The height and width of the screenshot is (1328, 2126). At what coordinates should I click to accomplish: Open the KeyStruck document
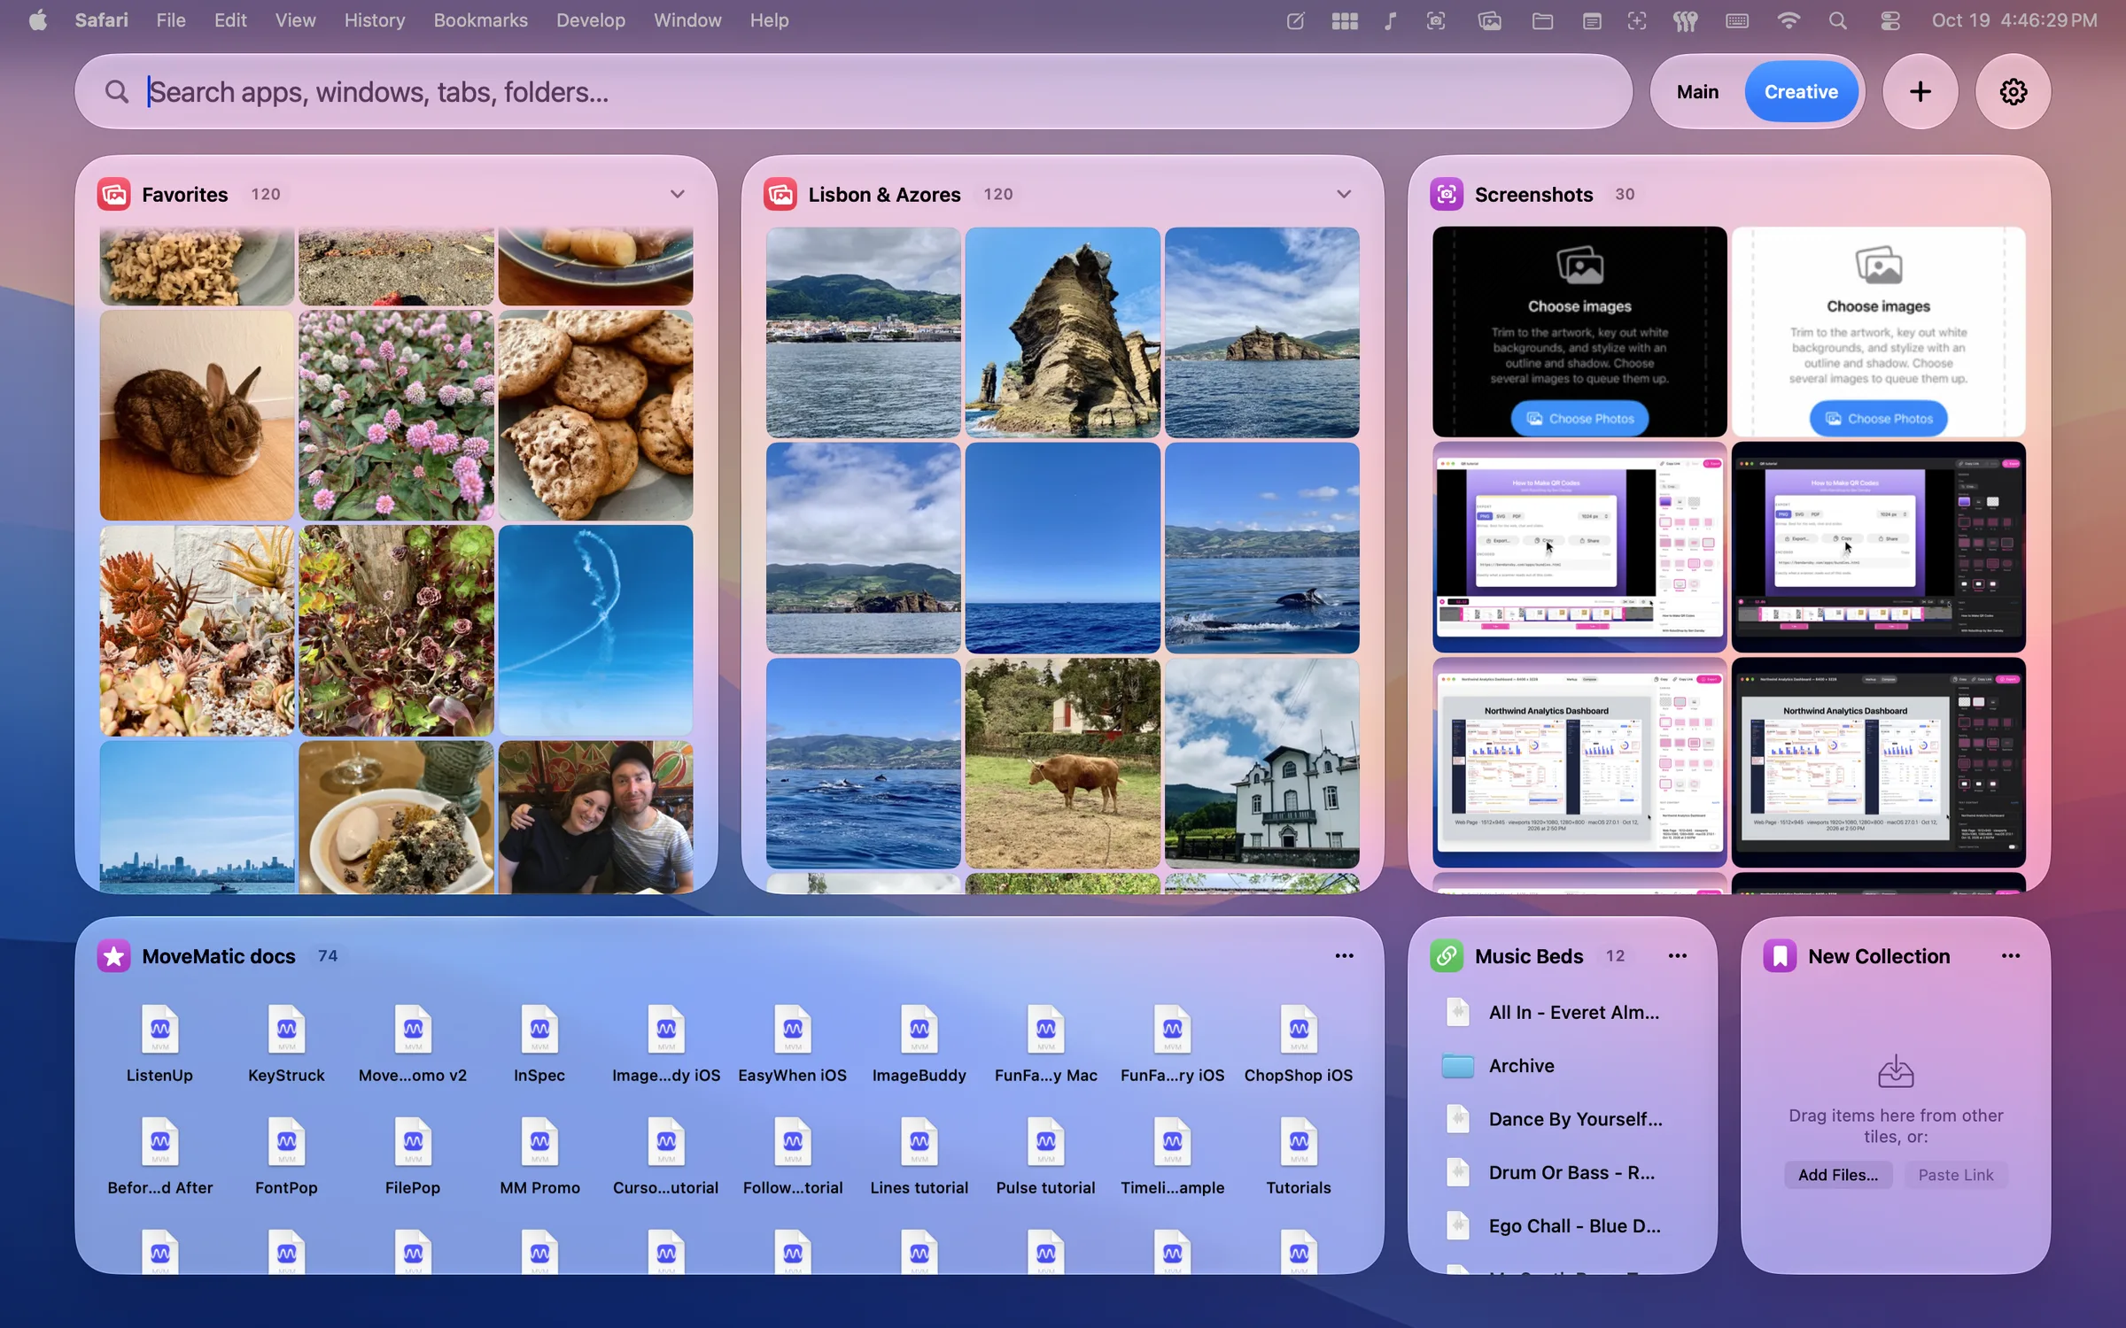[286, 1045]
